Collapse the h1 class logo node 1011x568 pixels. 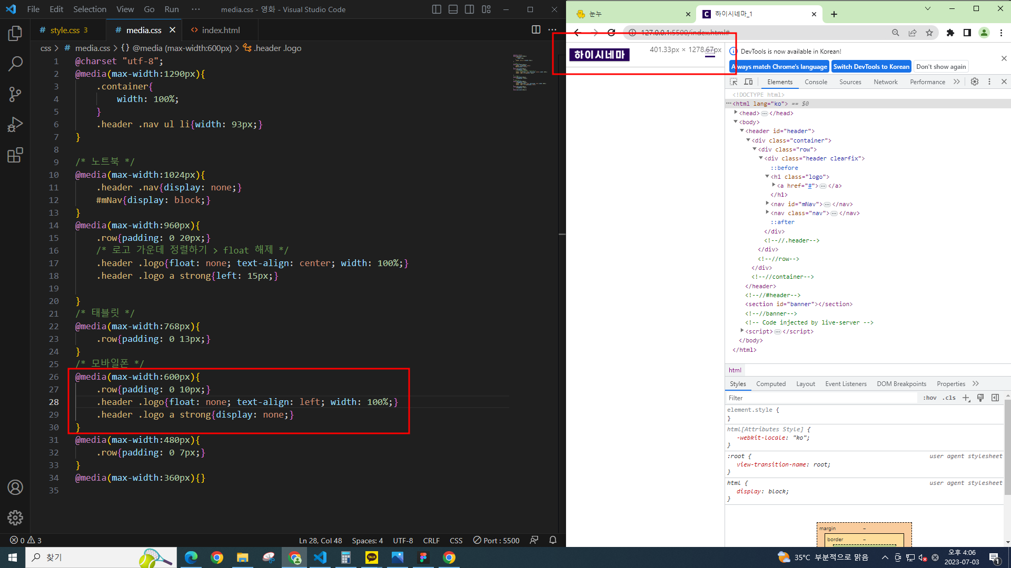pos(767,177)
